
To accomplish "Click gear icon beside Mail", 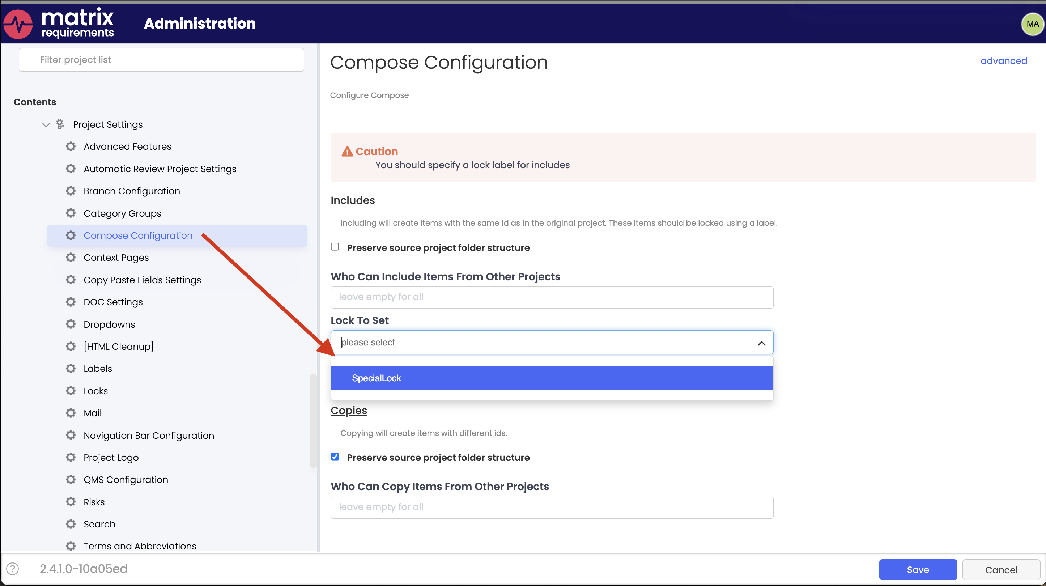I will 71,413.
